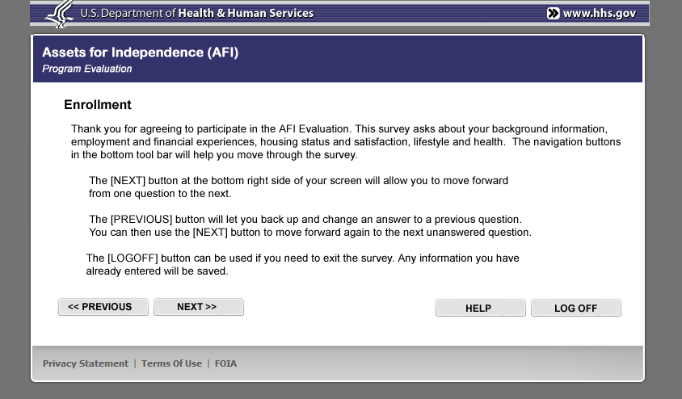The width and height of the screenshot is (682, 399).
Task: Open the FOIA footer link
Action: point(225,363)
